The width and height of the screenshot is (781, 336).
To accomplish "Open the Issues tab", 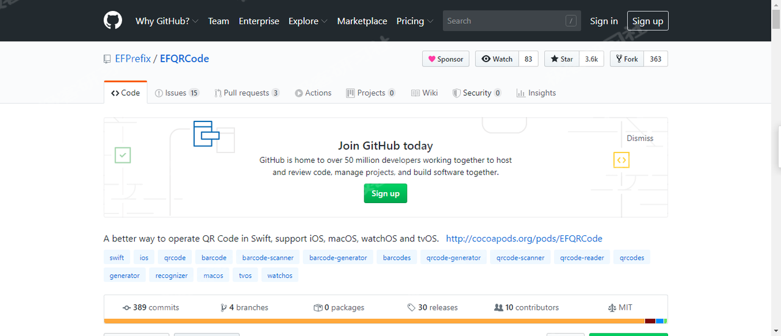I will pos(177,93).
